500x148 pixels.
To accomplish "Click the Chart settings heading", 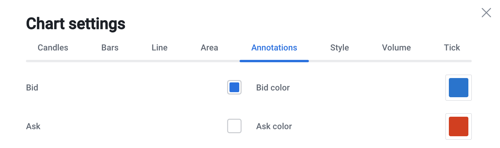I will click(x=76, y=24).
